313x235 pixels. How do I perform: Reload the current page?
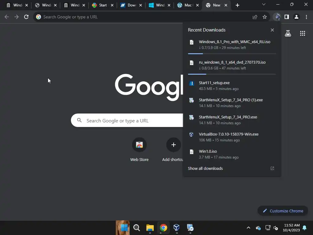tap(26, 17)
